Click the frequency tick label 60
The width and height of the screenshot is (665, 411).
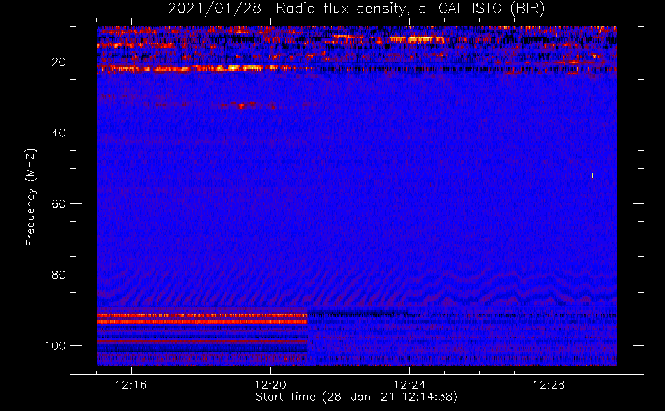(x=59, y=204)
